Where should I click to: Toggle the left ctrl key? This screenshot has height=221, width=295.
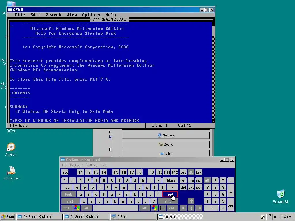tap(66, 208)
